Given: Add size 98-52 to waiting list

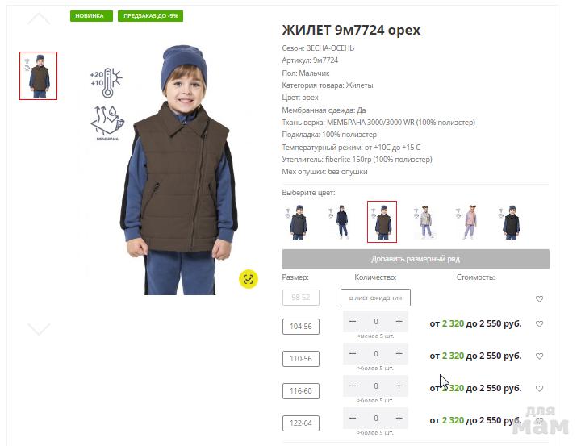Looking at the screenshot, I should (375, 298).
